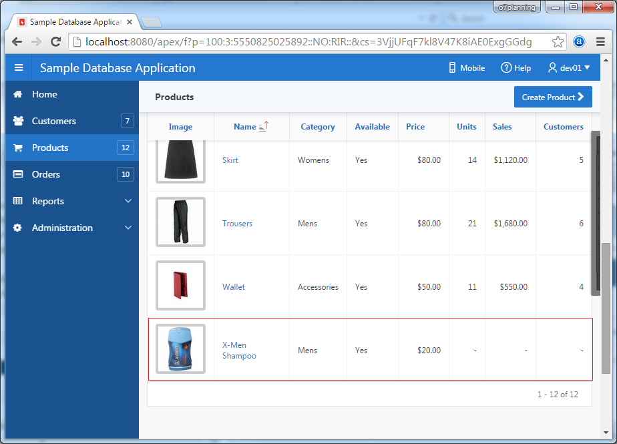Click the '1 - 12 of 12' pagination text
The width and height of the screenshot is (617, 444).
(558, 394)
